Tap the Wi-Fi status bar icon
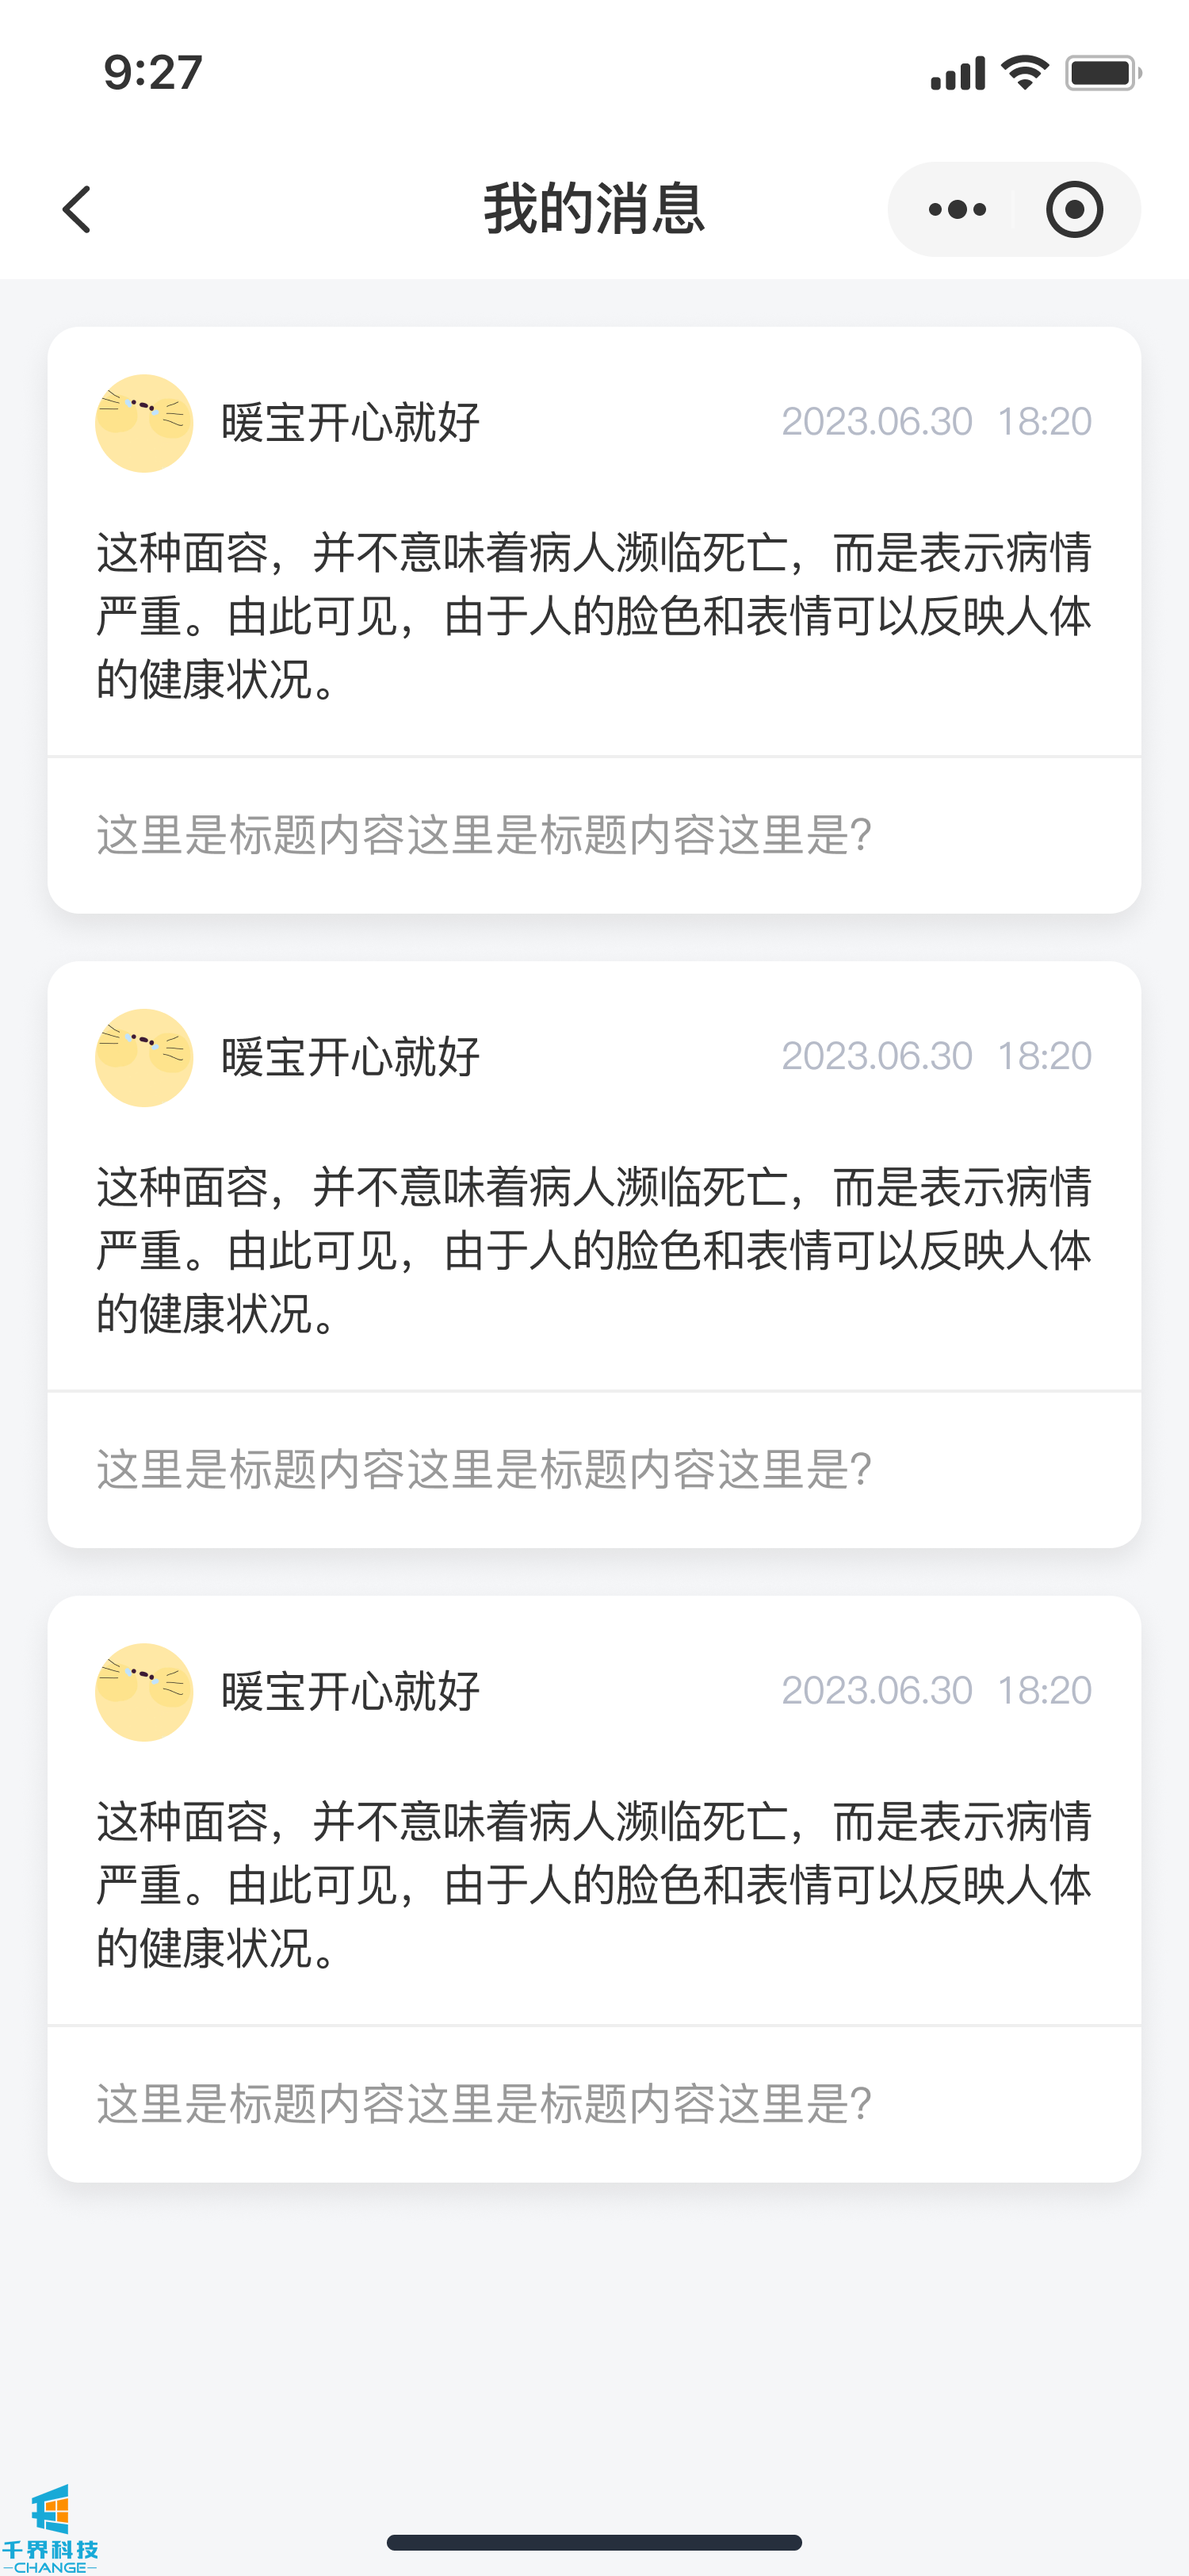 coord(1023,73)
